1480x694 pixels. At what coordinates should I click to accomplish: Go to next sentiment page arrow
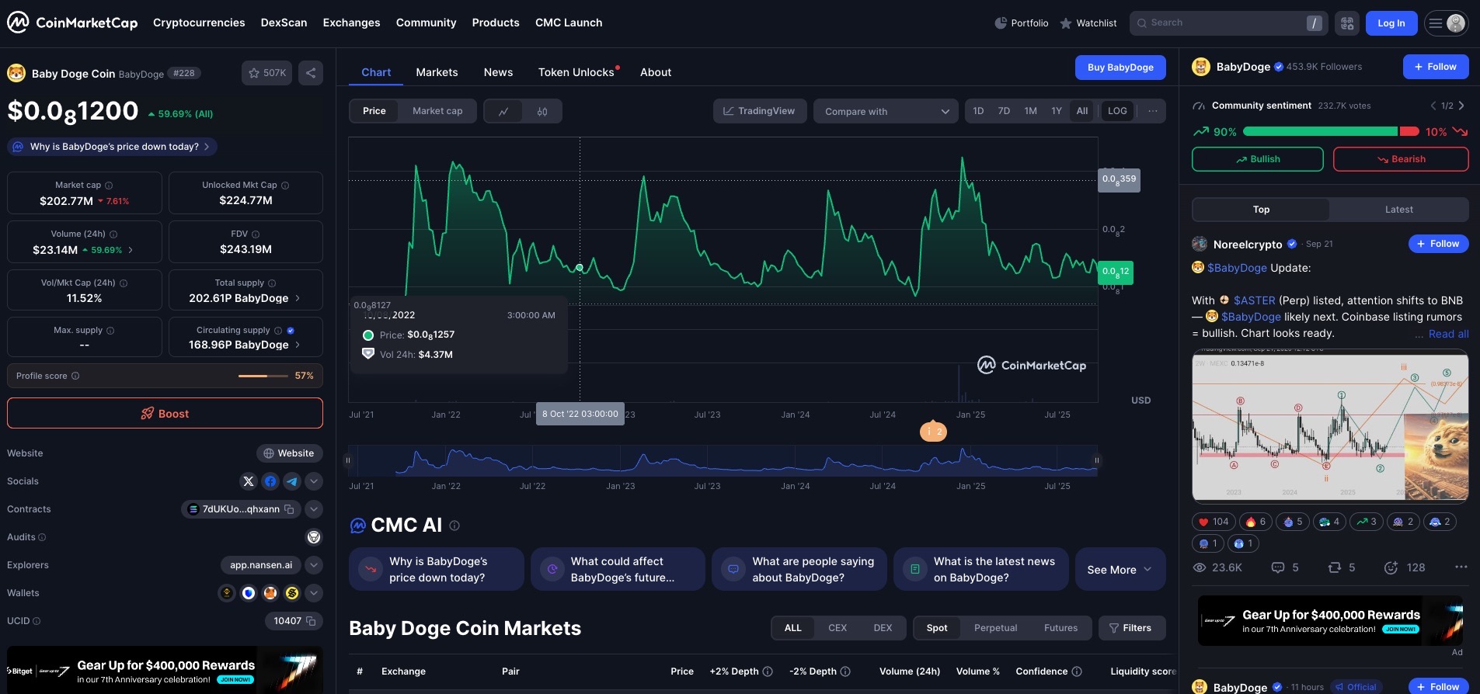1461,106
